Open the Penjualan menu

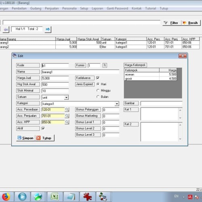[52, 8]
